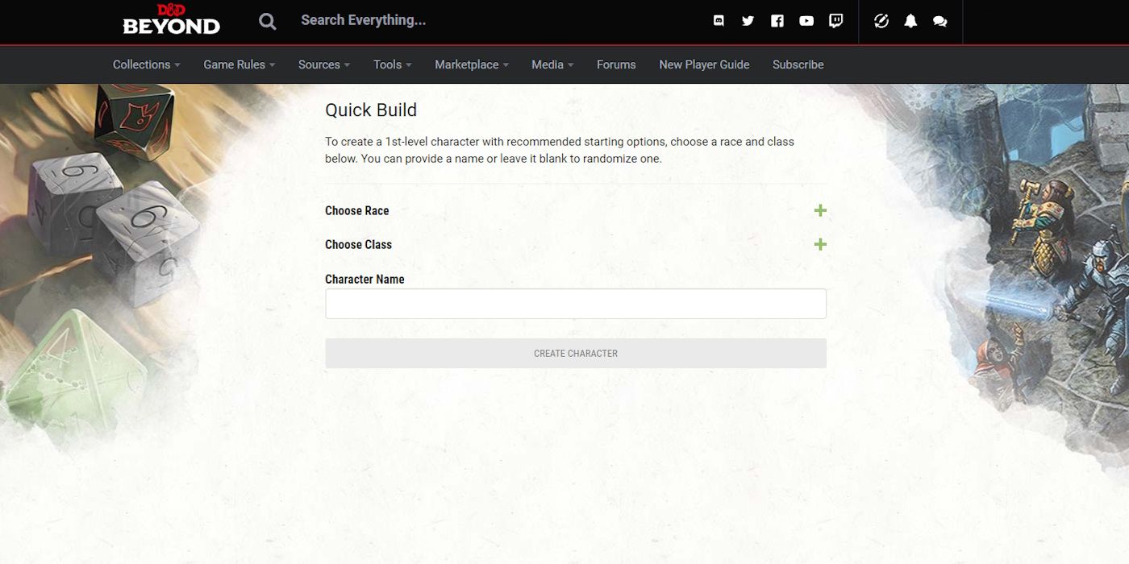Open the Twitch icon

835,20
